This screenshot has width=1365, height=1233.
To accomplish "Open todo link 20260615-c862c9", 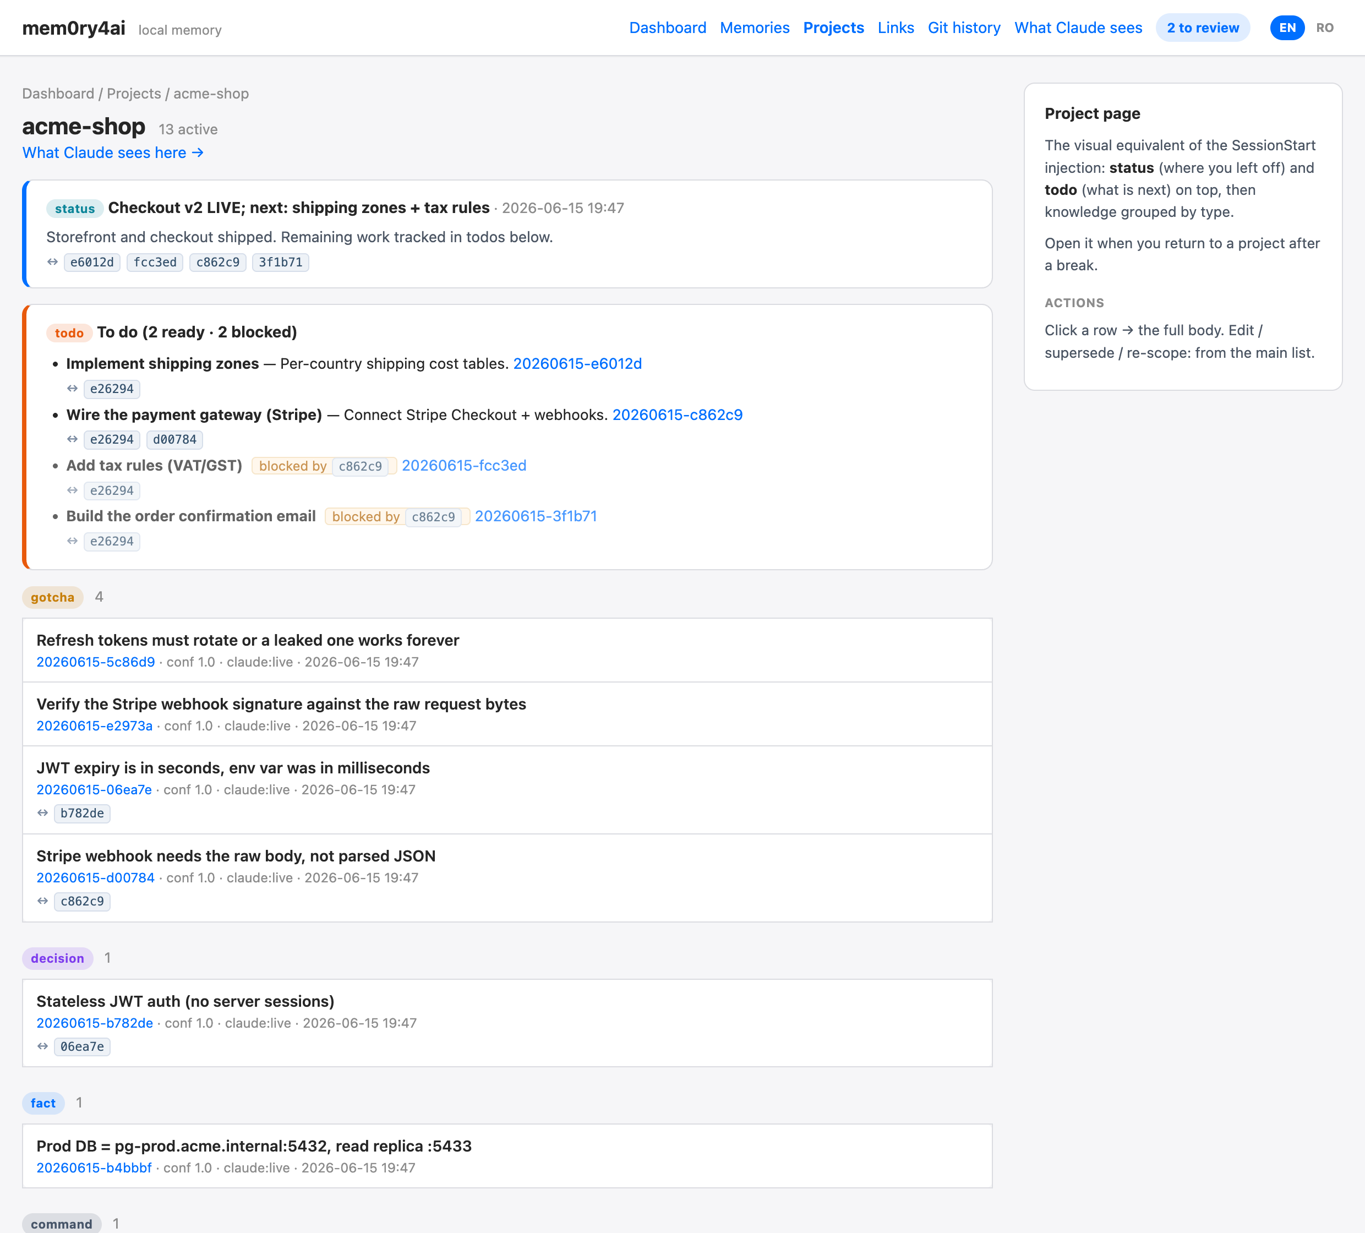I will pos(677,414).
